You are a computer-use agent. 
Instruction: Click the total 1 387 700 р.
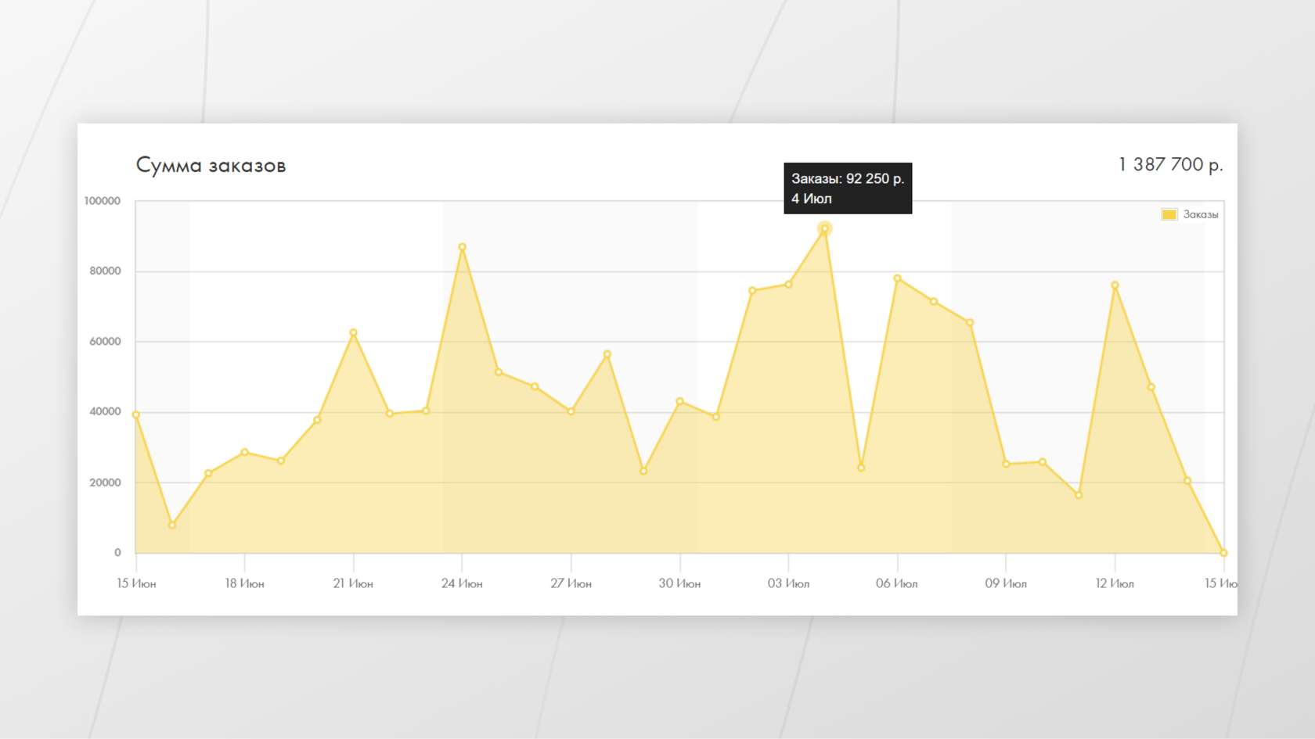point(1170,164)
